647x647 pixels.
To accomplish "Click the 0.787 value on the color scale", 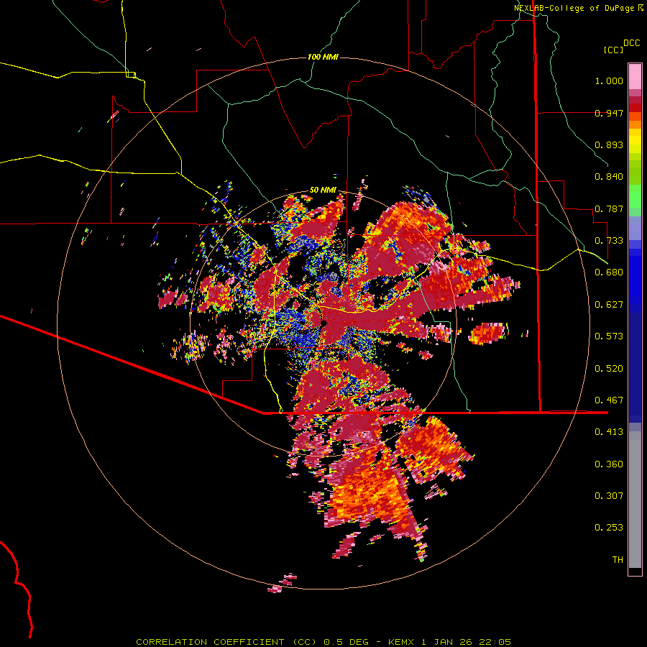I will coord(609,208).
